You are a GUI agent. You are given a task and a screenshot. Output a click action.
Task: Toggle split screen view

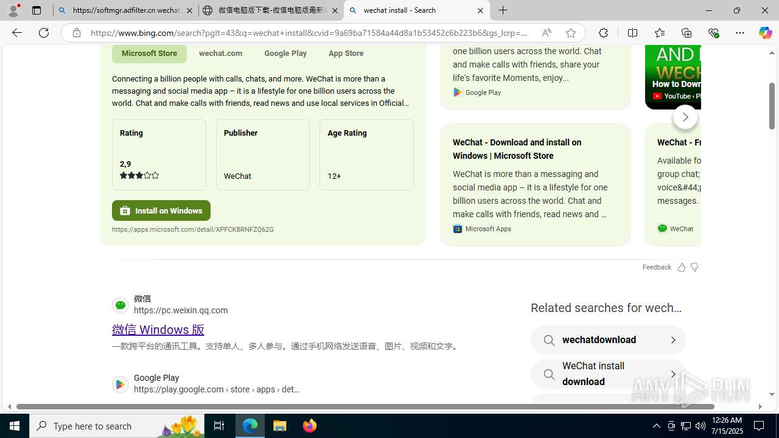point(632,33)
